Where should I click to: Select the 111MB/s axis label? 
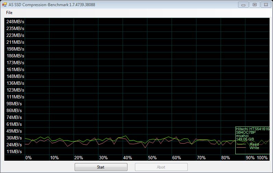(x=15, y=97)
